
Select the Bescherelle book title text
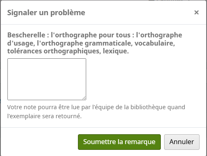point(95,43)
